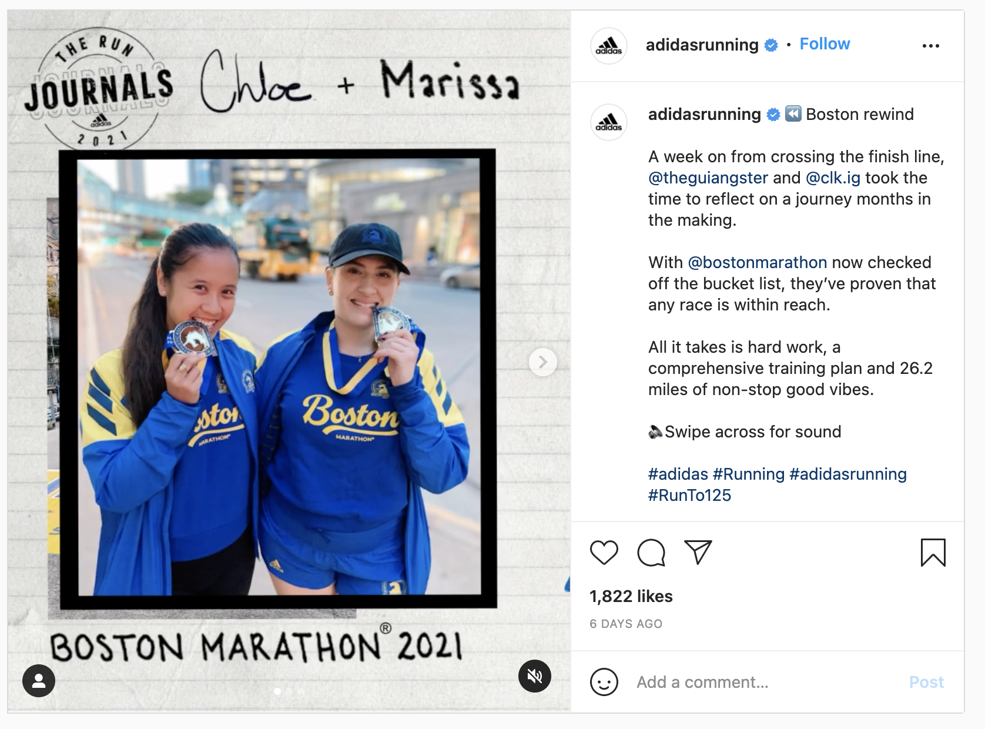Viewport: 985px width, 729px height.
Task: Click adidas profile avatar in header
Action: pyautogui.click(x=608, y=46)
